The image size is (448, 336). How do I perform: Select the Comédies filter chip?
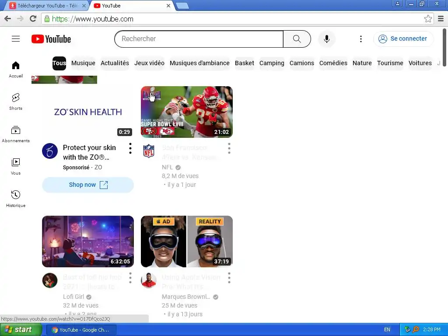(x=333, y=63)
